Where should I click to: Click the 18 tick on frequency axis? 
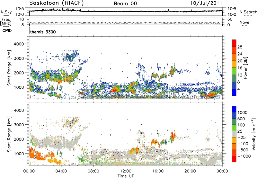(22, 19)
